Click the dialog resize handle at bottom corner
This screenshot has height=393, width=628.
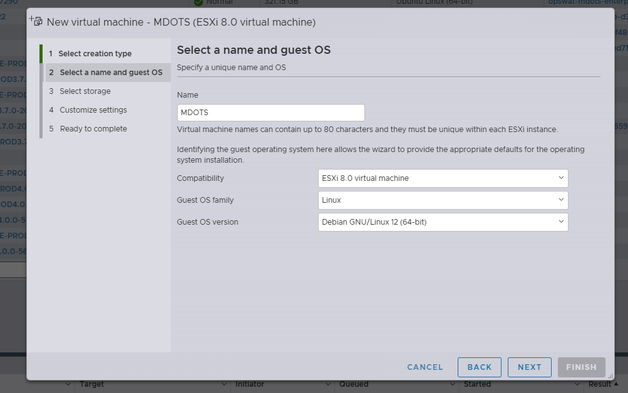(610, 376)
